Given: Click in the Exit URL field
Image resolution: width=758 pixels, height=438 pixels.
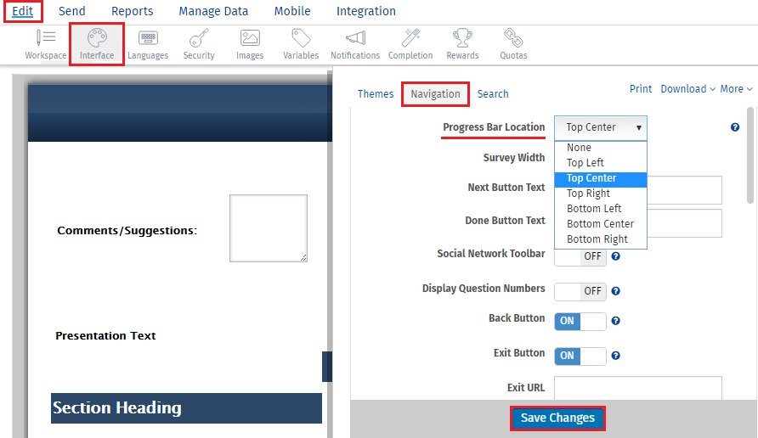Looking at the screenshot, I should [x=638, y=388].
